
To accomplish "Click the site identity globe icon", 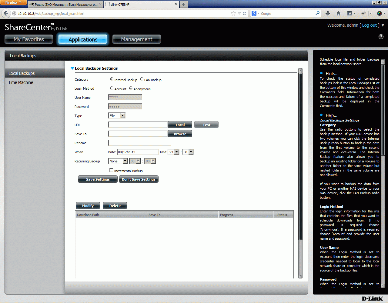I will 14,13.
